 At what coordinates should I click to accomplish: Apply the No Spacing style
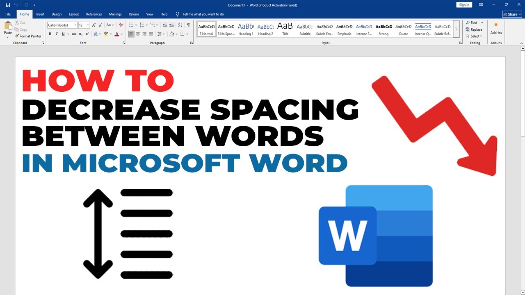pyautogui.click(x=226, y=29)
